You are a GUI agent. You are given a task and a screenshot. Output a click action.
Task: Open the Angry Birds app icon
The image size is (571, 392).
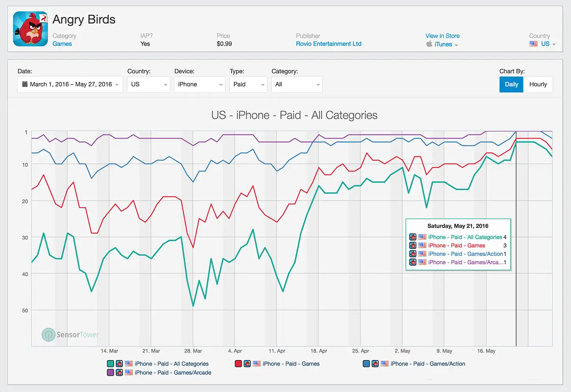click(x=30, y=29)
